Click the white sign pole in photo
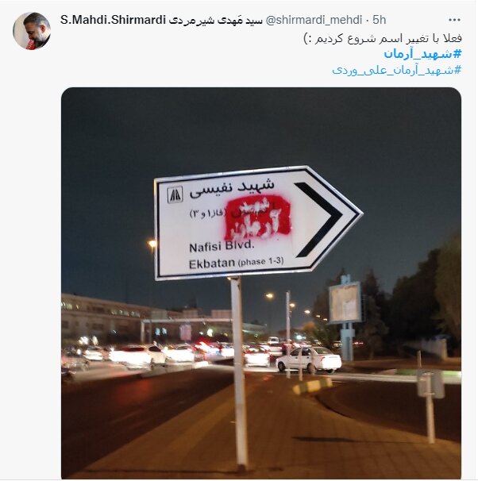The width and height of the screenshot is (478, 481). 240,371
